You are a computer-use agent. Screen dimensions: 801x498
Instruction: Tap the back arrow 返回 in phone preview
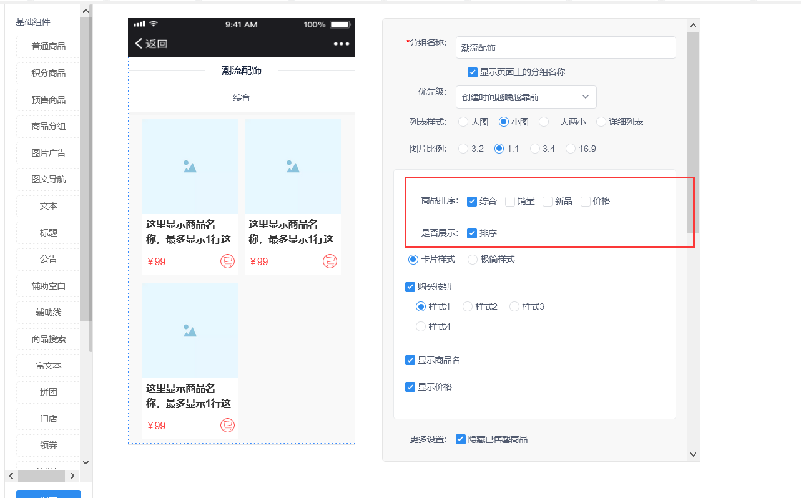tap(151, 44)
